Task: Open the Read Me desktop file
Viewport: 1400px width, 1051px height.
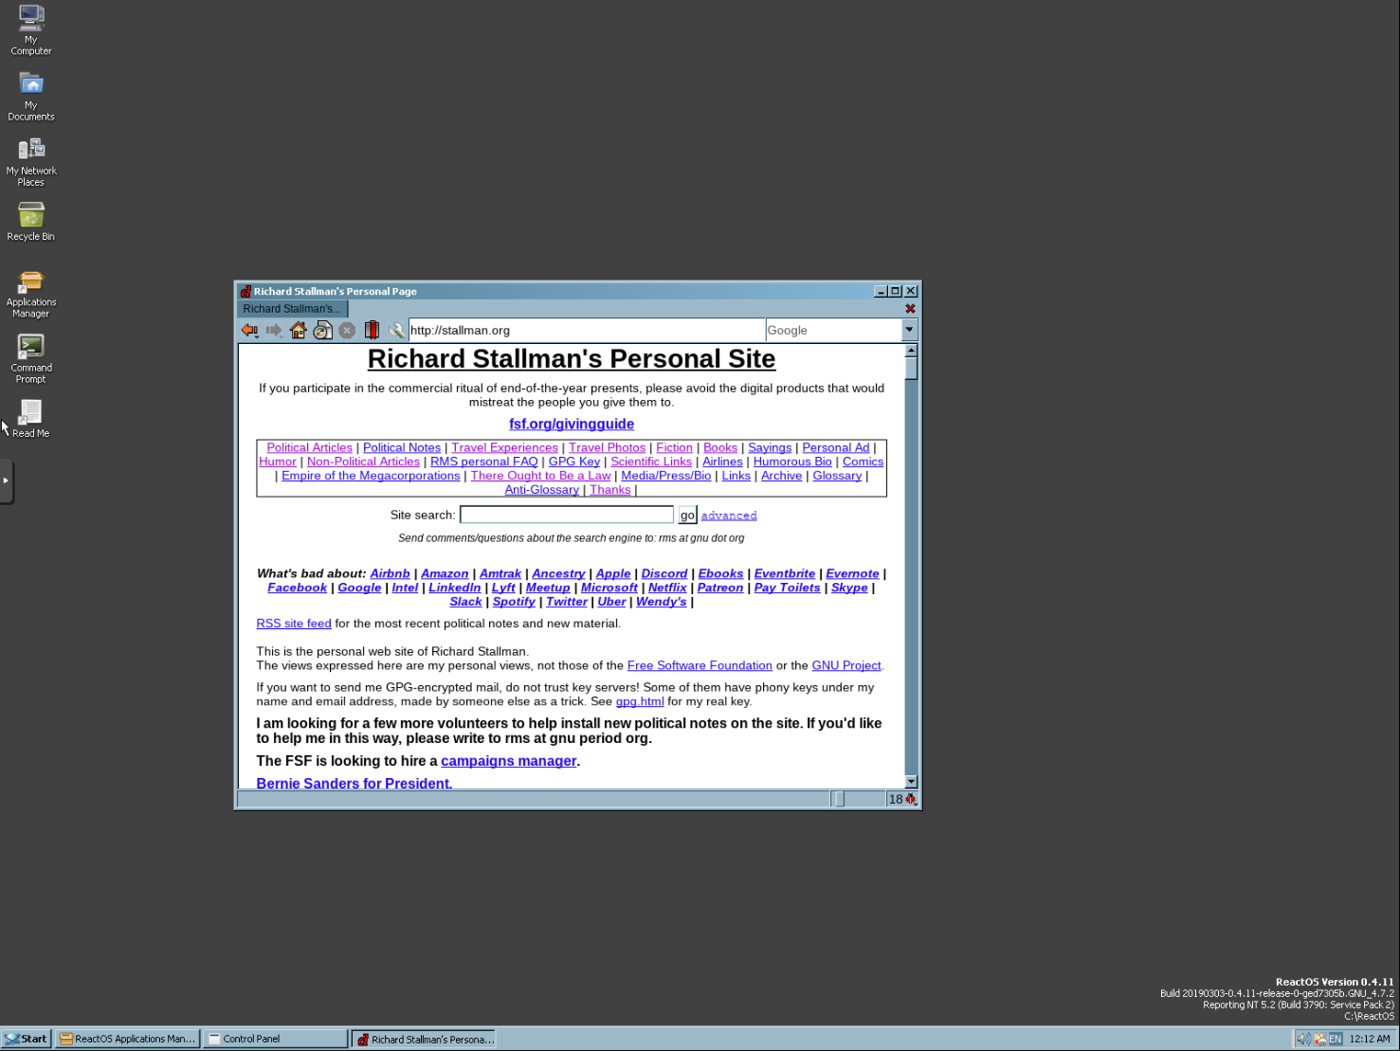Action: (31, 418)
